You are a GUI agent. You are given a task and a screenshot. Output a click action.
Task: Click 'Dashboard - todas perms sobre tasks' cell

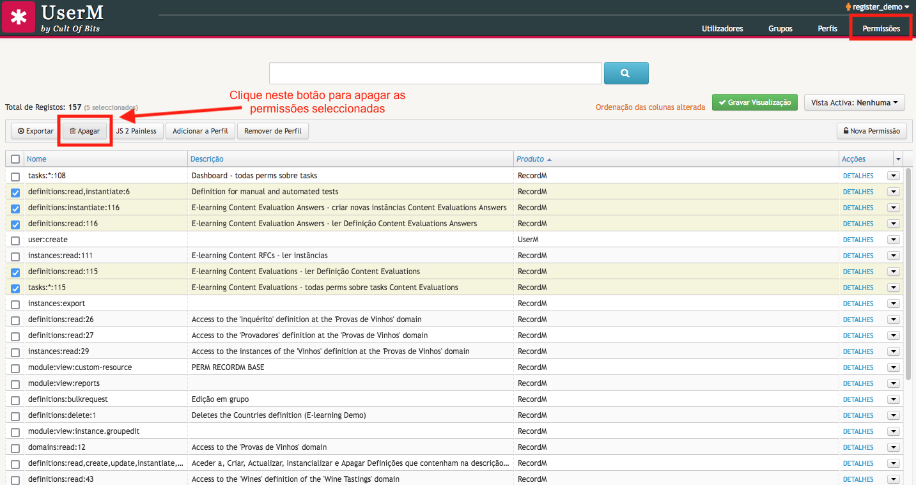pyautogui.click(x=352, y=176)
